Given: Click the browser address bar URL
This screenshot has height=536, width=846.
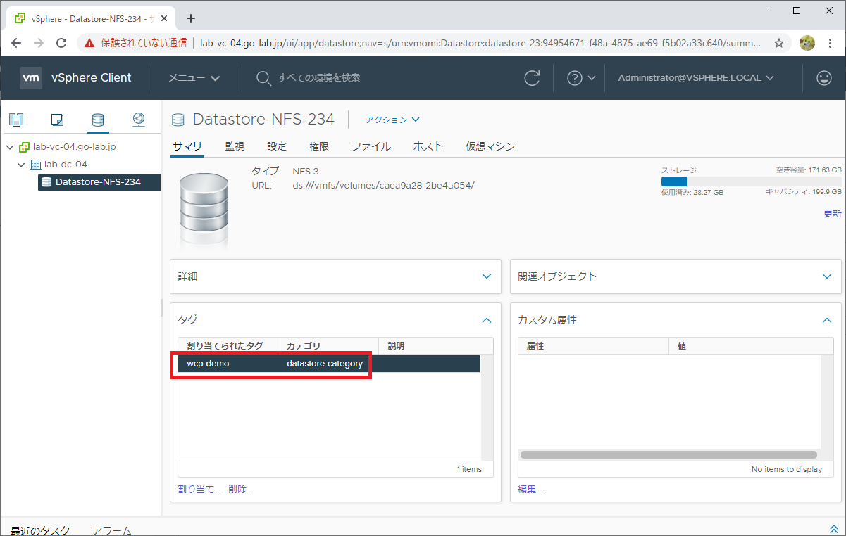Looking at the screenshot, I should (480, 43).
